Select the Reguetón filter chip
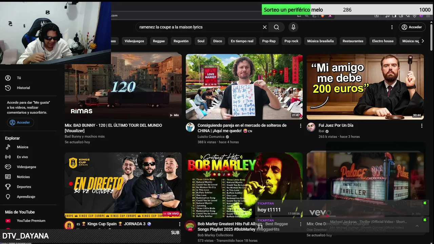The image size is (434, 244). 181,41
